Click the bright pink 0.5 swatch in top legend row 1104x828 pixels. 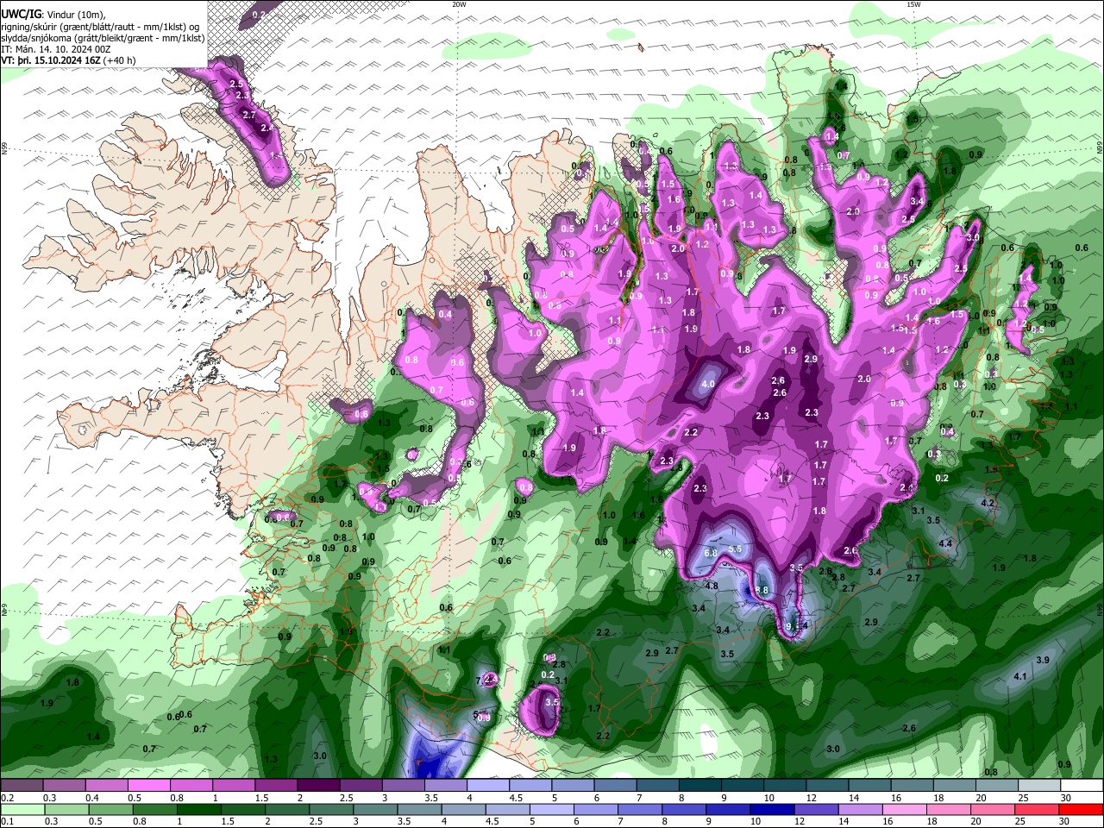coord(148,786)
